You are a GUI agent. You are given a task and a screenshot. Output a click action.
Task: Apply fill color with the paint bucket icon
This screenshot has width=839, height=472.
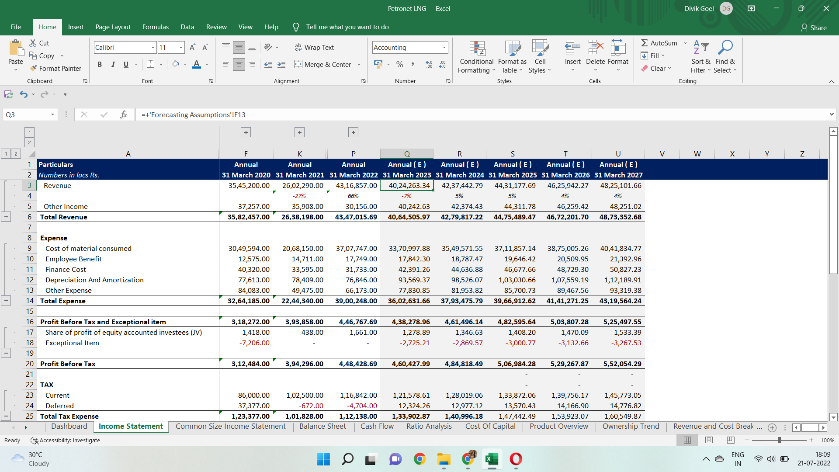tap(176, 64)
